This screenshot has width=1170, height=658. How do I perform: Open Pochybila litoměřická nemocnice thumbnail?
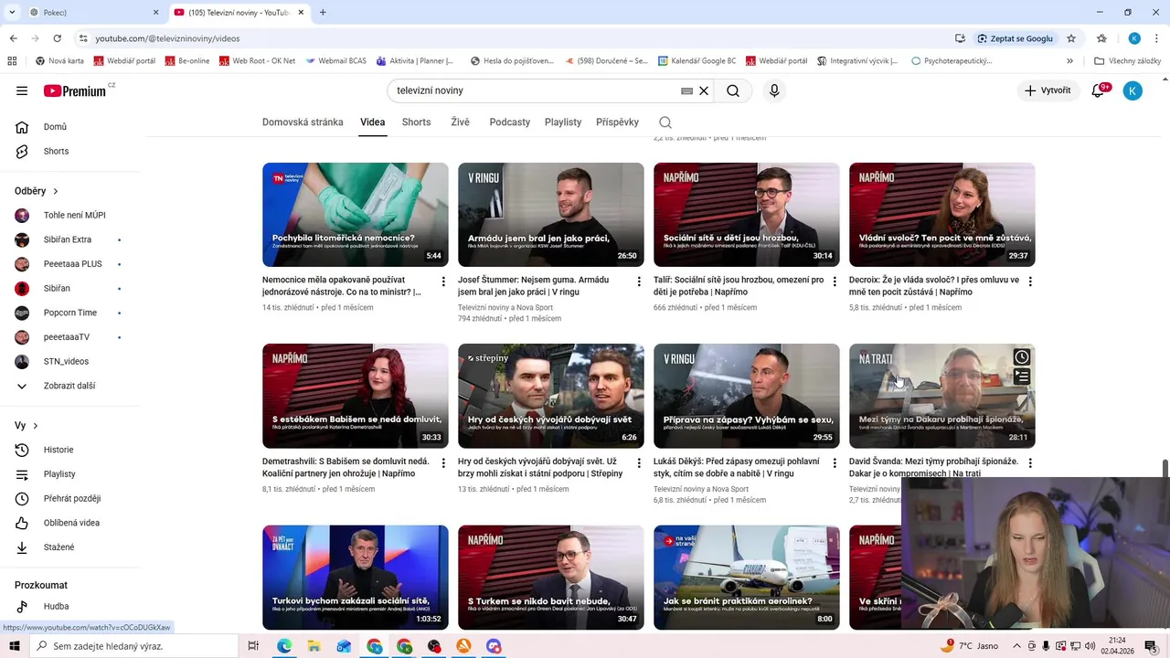pos(356,215)
